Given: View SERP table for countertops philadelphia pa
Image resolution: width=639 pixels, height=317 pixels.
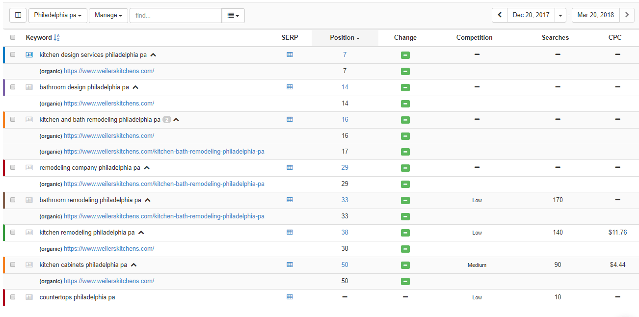Looking at the screenshot, I should [290, 297].
